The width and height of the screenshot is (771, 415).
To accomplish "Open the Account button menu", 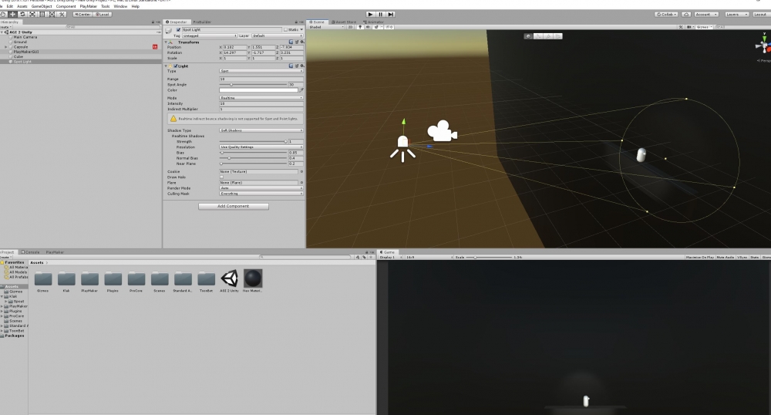I will click(x=706, y=14).
